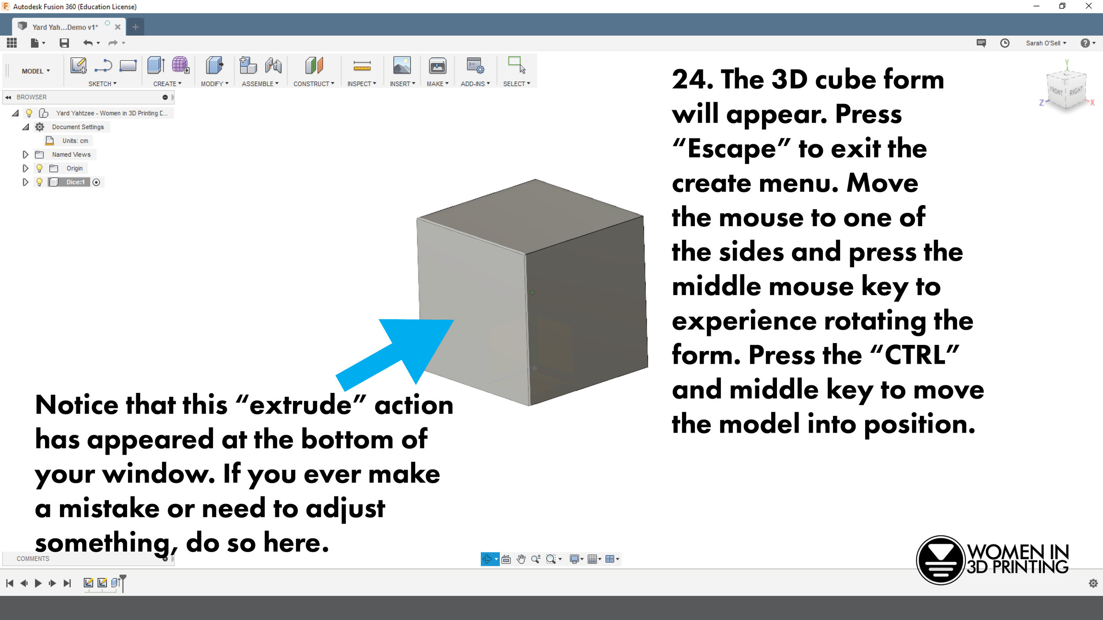Select the Create Form tool
Viewport: 1103px width, 620px height.
(x=180, y=65)
